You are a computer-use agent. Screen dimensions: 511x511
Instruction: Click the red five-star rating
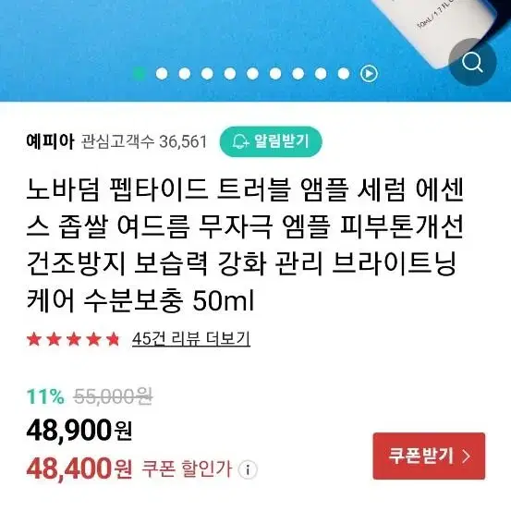[73, 339]
